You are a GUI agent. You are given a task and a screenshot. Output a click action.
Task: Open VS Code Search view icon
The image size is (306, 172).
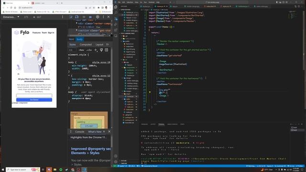point(116,13)
